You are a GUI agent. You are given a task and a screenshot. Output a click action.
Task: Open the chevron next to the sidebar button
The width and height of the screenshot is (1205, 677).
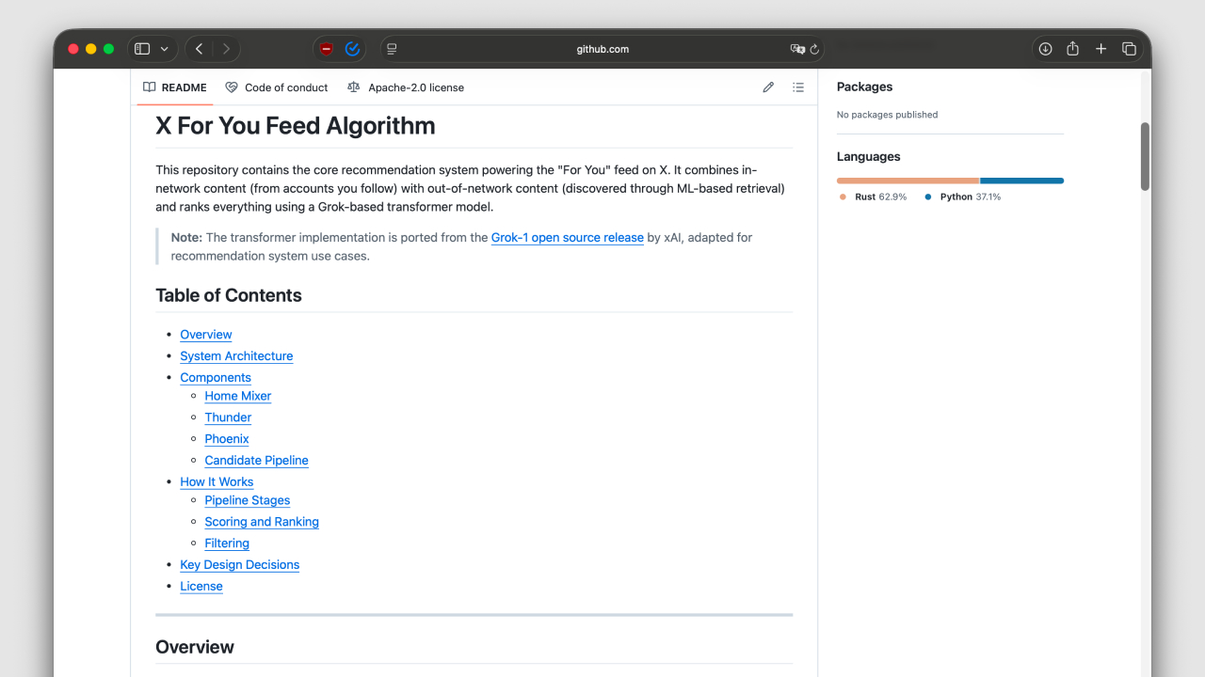164,48
